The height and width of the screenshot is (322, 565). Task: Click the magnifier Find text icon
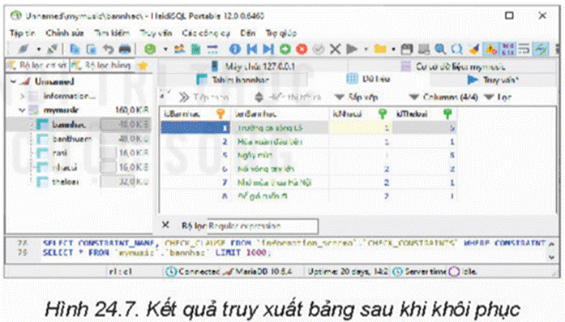tap(440, 49)
